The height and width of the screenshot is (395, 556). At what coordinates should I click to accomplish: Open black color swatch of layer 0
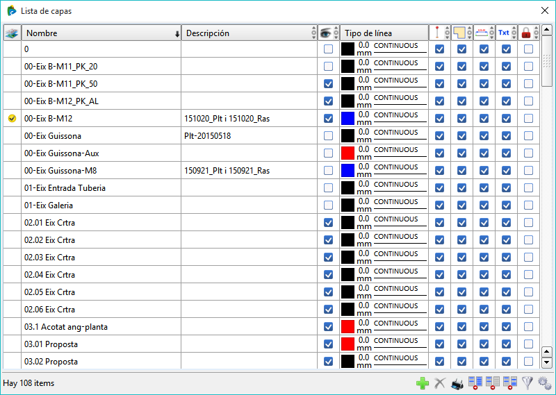[x=347, y=49]
